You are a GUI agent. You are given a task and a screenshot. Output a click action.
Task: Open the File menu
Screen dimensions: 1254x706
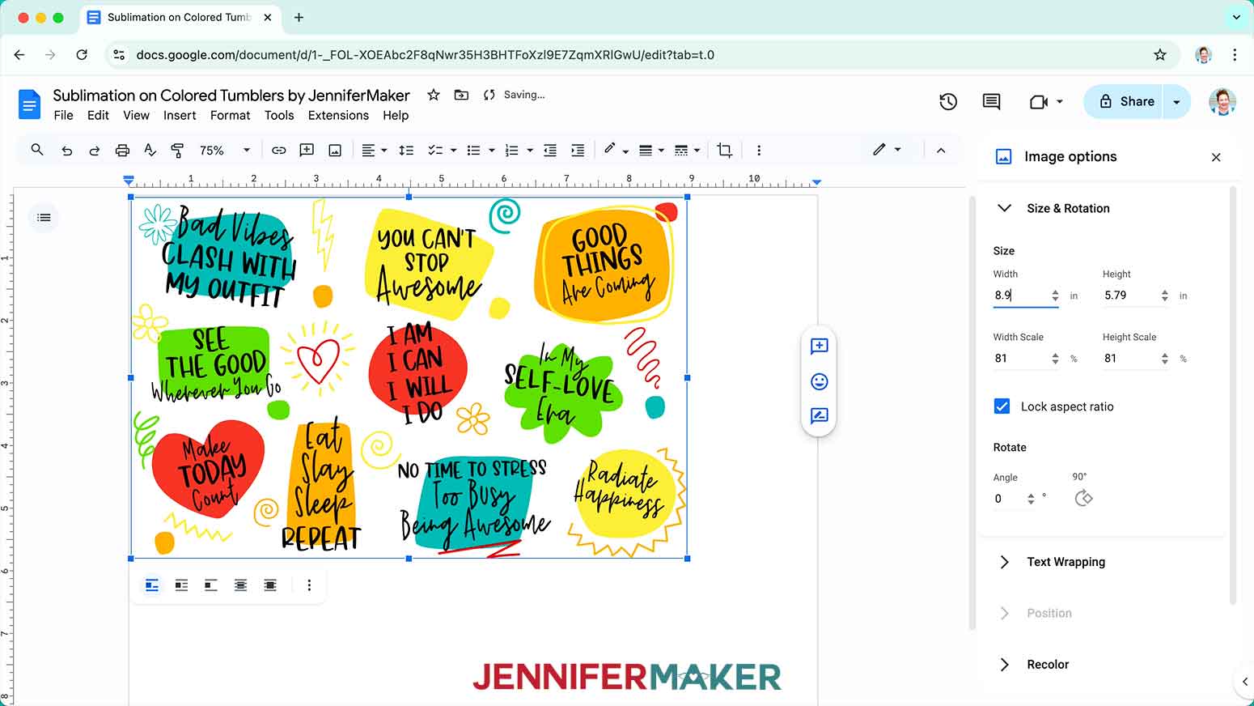[63, 116]
